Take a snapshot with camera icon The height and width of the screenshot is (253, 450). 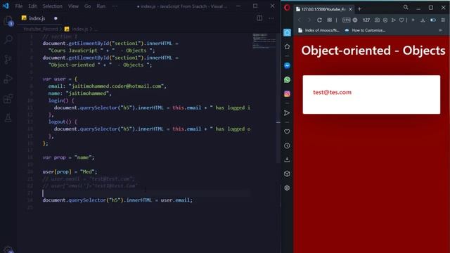(x=377, y=20)
